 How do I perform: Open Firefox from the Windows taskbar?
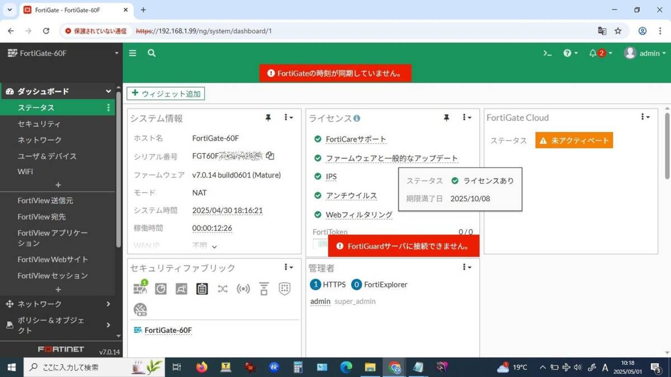202,367
